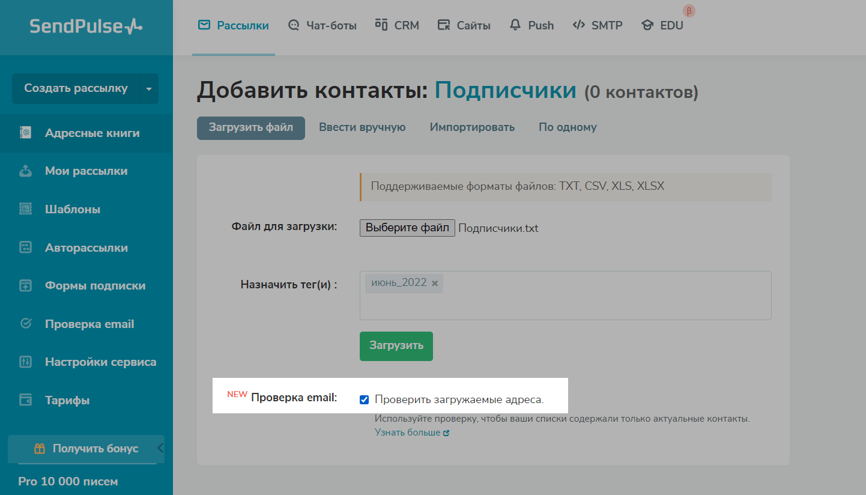Click the SendPulse logo

click(x=86, y=26)
